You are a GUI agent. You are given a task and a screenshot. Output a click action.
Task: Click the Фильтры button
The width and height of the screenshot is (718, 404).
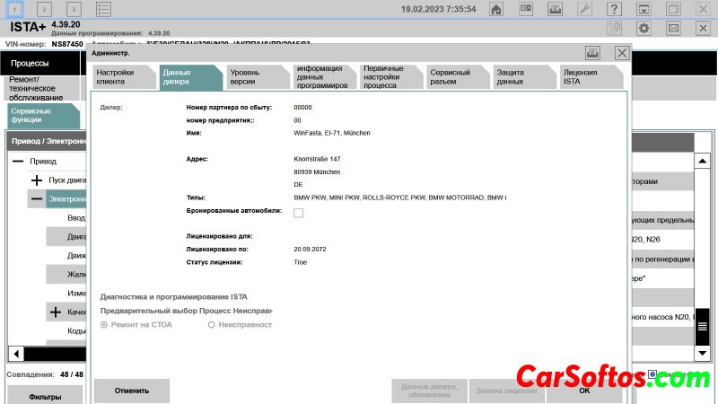click(45, 395)
